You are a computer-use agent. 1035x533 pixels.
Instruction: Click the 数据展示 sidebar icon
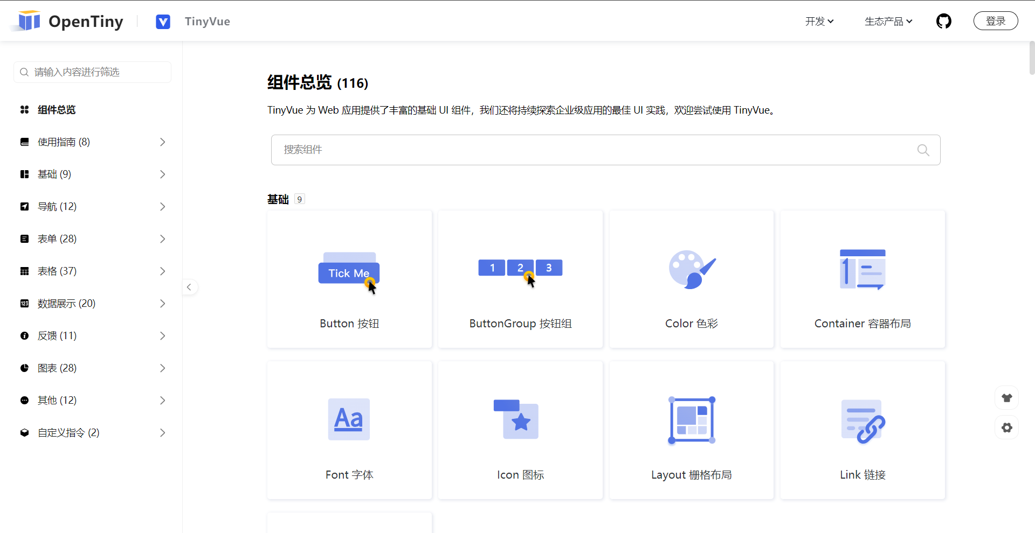(x=24, y=304)
